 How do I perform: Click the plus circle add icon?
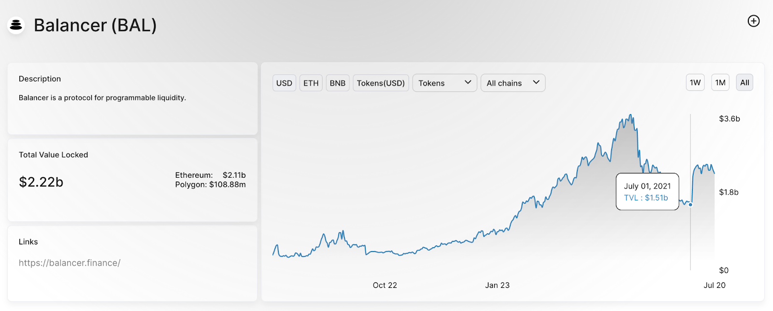pos(754,21)
